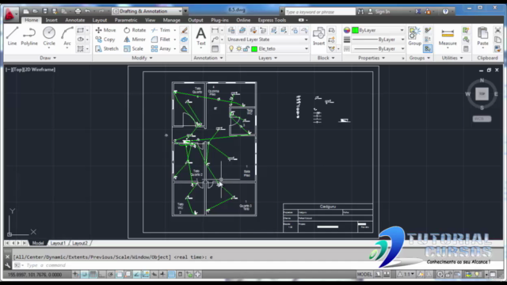Viewport: 507px width, 285px height.
Task: Open the Help question mark icon
Action: pyautogui.click(x=445, y=11)
